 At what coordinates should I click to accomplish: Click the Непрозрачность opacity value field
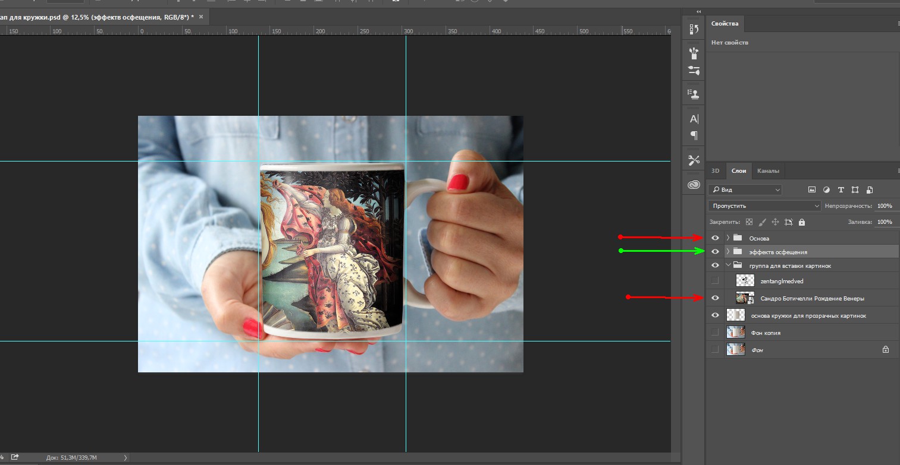886,205
